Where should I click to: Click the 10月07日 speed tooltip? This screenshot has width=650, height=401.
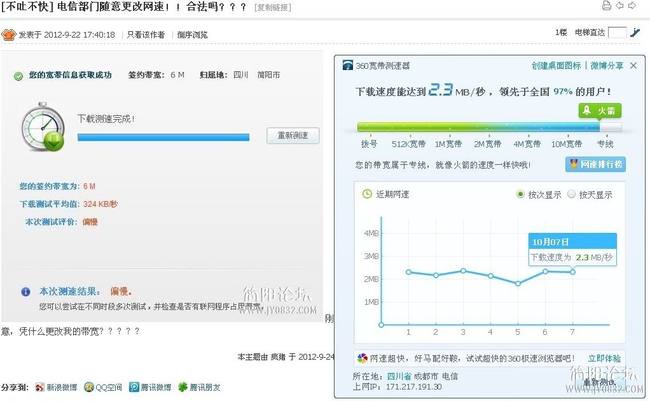tap(572, 250)
